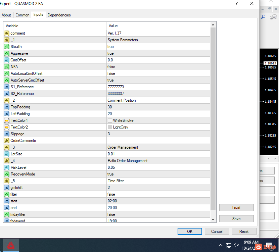Switch to the About tab
The image size is (279, 252).
point(6,15)
